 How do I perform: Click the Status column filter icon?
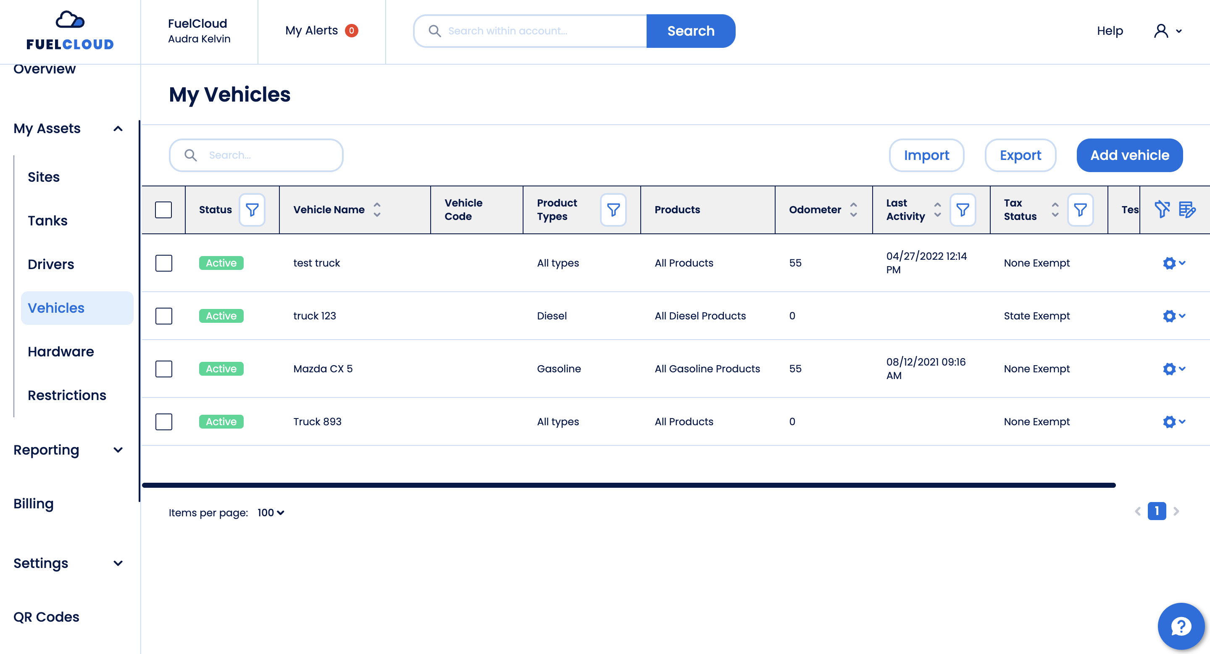[252, 210]
